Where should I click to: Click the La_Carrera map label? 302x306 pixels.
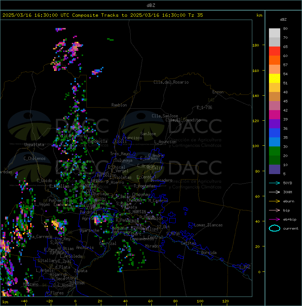point(41,237)
